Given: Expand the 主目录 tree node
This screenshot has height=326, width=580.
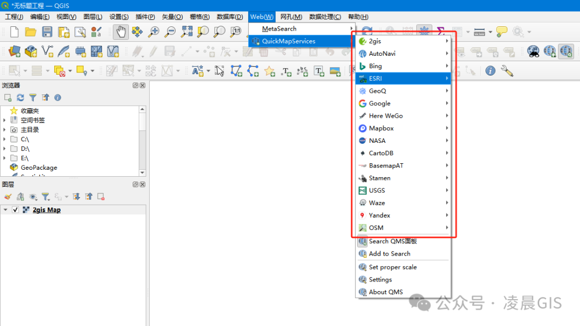Looking at the screenshot, I should 4,129.
